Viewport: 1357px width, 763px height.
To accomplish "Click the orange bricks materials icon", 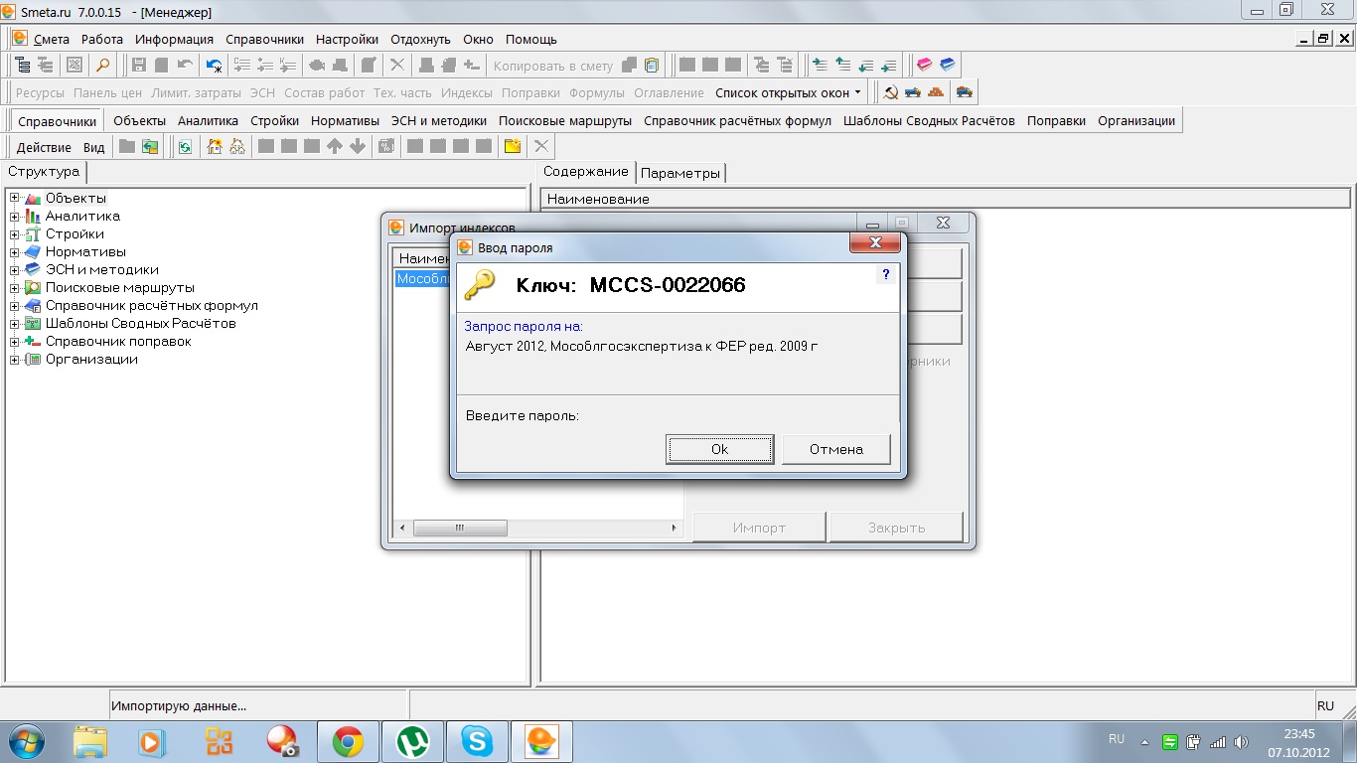I will (937, 92).
